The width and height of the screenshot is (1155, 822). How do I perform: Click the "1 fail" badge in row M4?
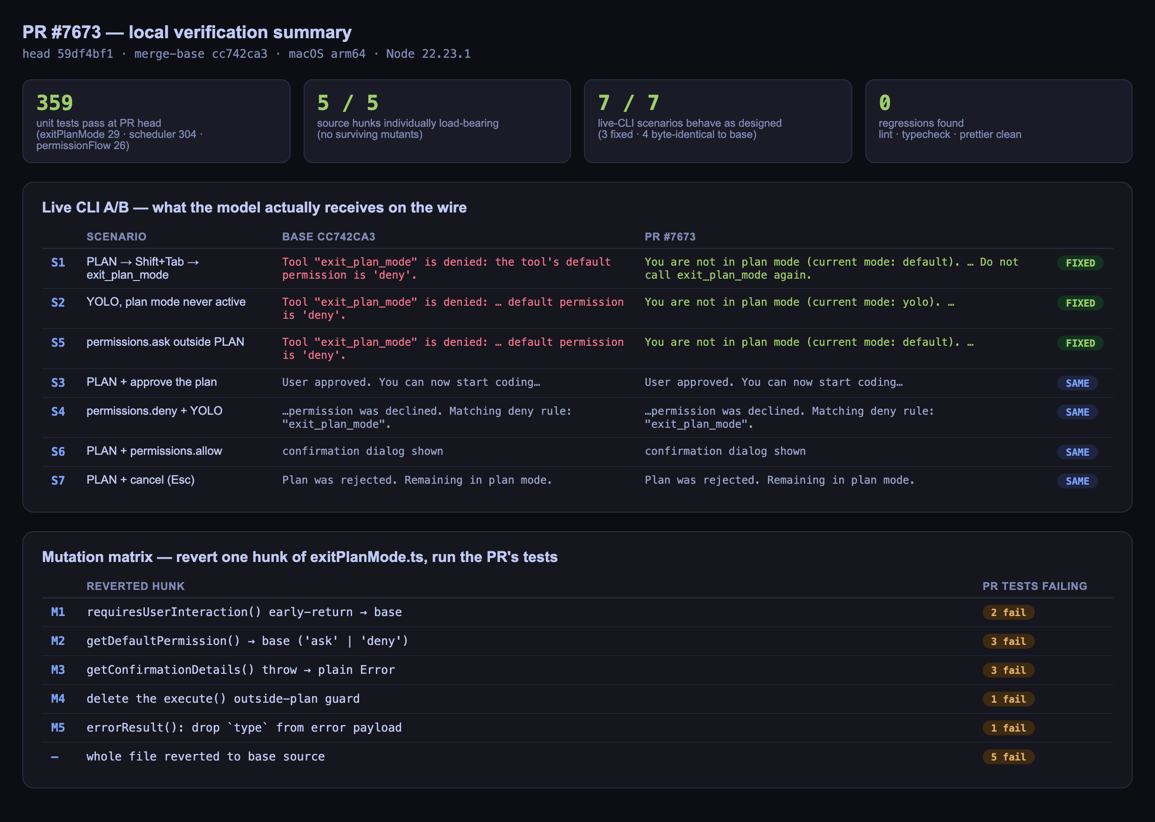click(x=1008, y=699)
